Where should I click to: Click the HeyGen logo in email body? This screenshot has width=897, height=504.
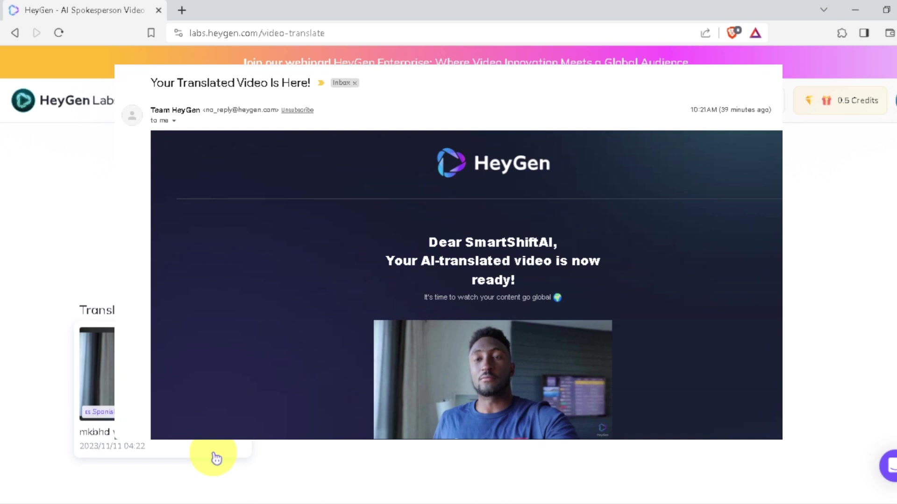pyautogui.click(x=493, y=163)
